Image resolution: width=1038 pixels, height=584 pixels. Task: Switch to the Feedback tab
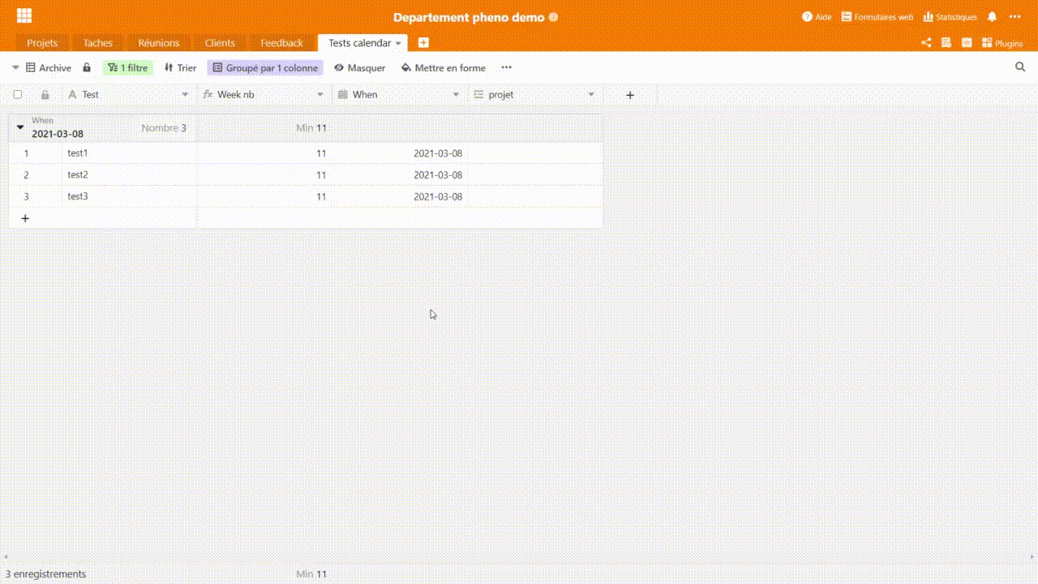coord(281,43)
